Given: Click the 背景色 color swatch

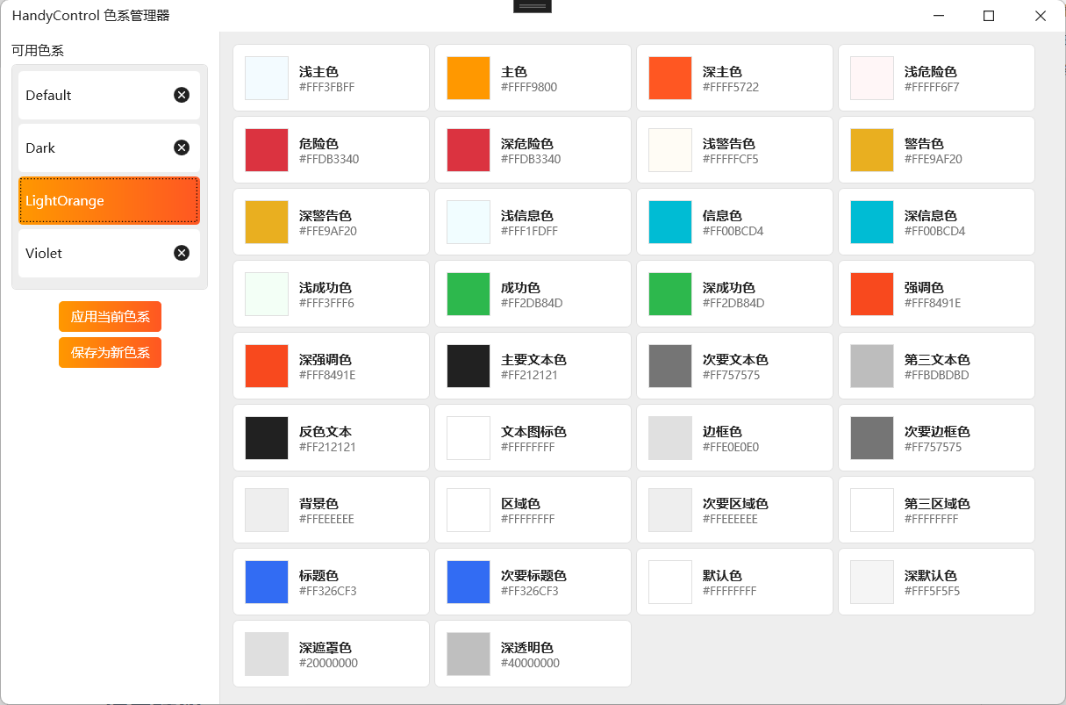Looking at the screenshot, I should [x=266, y=509].
